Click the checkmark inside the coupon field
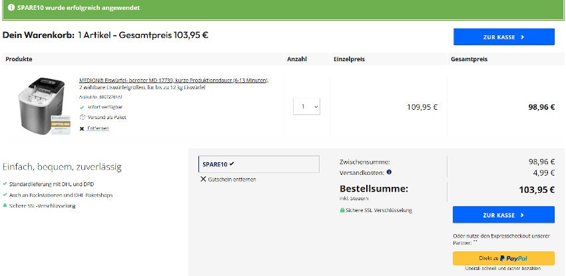The height and width of the screenshot is (276, 566). (x=232, y=164)
